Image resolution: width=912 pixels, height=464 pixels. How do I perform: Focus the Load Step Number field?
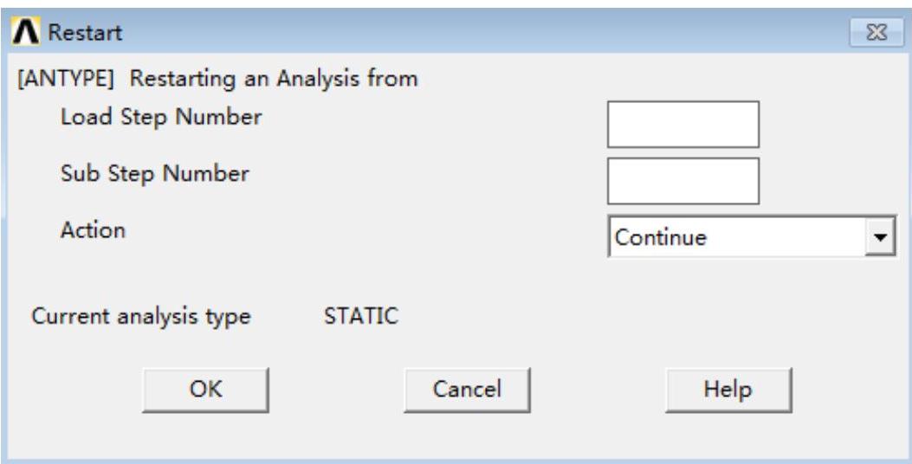point(682,125)
